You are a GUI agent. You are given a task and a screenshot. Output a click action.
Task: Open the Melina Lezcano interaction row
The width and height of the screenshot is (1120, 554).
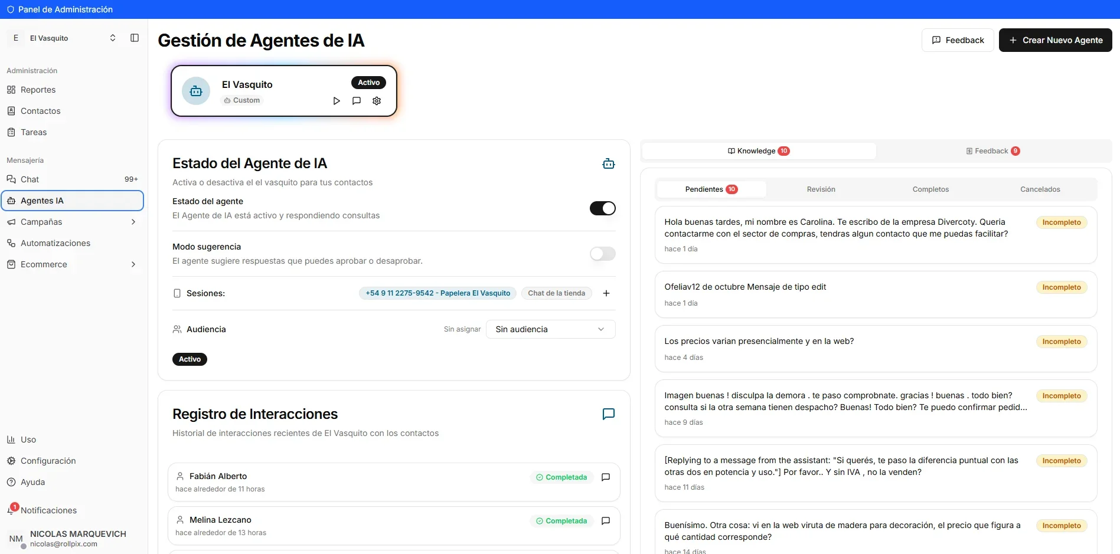(x=394, y=526)
